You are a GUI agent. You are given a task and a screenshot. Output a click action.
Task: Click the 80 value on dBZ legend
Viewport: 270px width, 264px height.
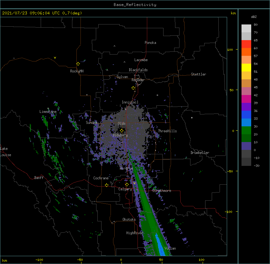tap(256, 25)
